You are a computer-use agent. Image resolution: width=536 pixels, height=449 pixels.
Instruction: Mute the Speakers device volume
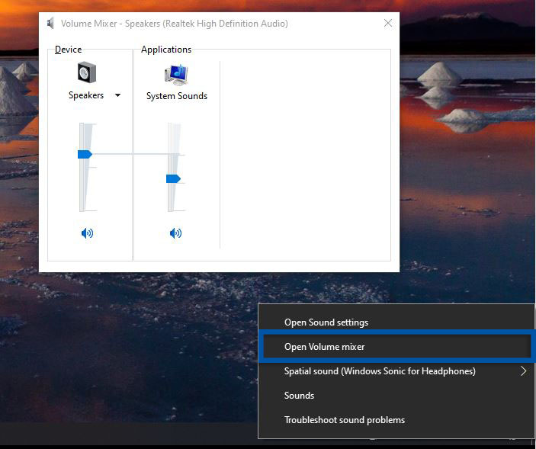pyautogui.click(x=87, y=233)
